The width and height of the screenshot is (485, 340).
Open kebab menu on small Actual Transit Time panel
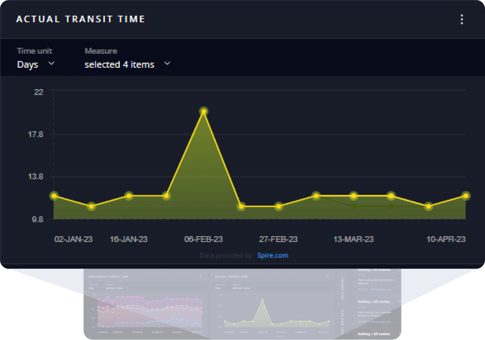328,276
